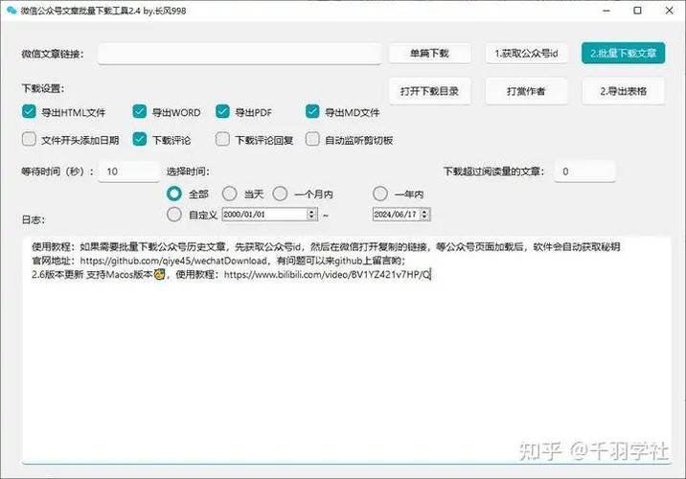Export the table with 2.导出表格
686x479 pixels.
click(623, 91)
